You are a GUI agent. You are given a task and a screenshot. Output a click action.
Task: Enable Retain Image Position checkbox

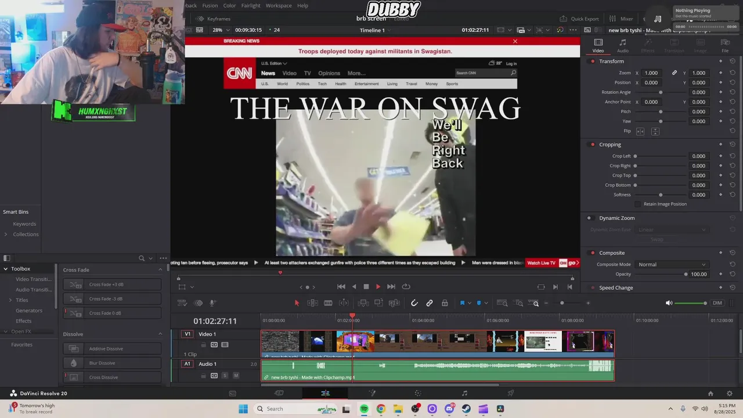(638, 204)
